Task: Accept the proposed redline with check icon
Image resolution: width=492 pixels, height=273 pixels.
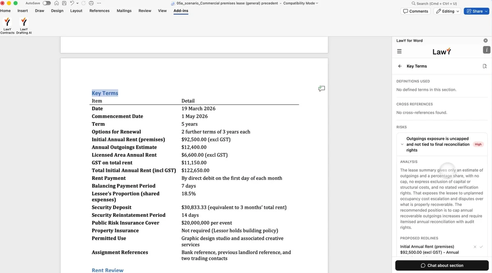Action: 481,247
